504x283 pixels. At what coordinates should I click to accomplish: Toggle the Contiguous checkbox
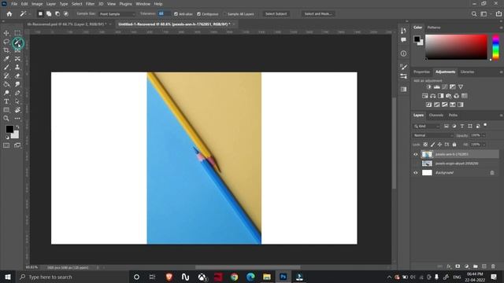pyautogui.click(x=198, y=14)
